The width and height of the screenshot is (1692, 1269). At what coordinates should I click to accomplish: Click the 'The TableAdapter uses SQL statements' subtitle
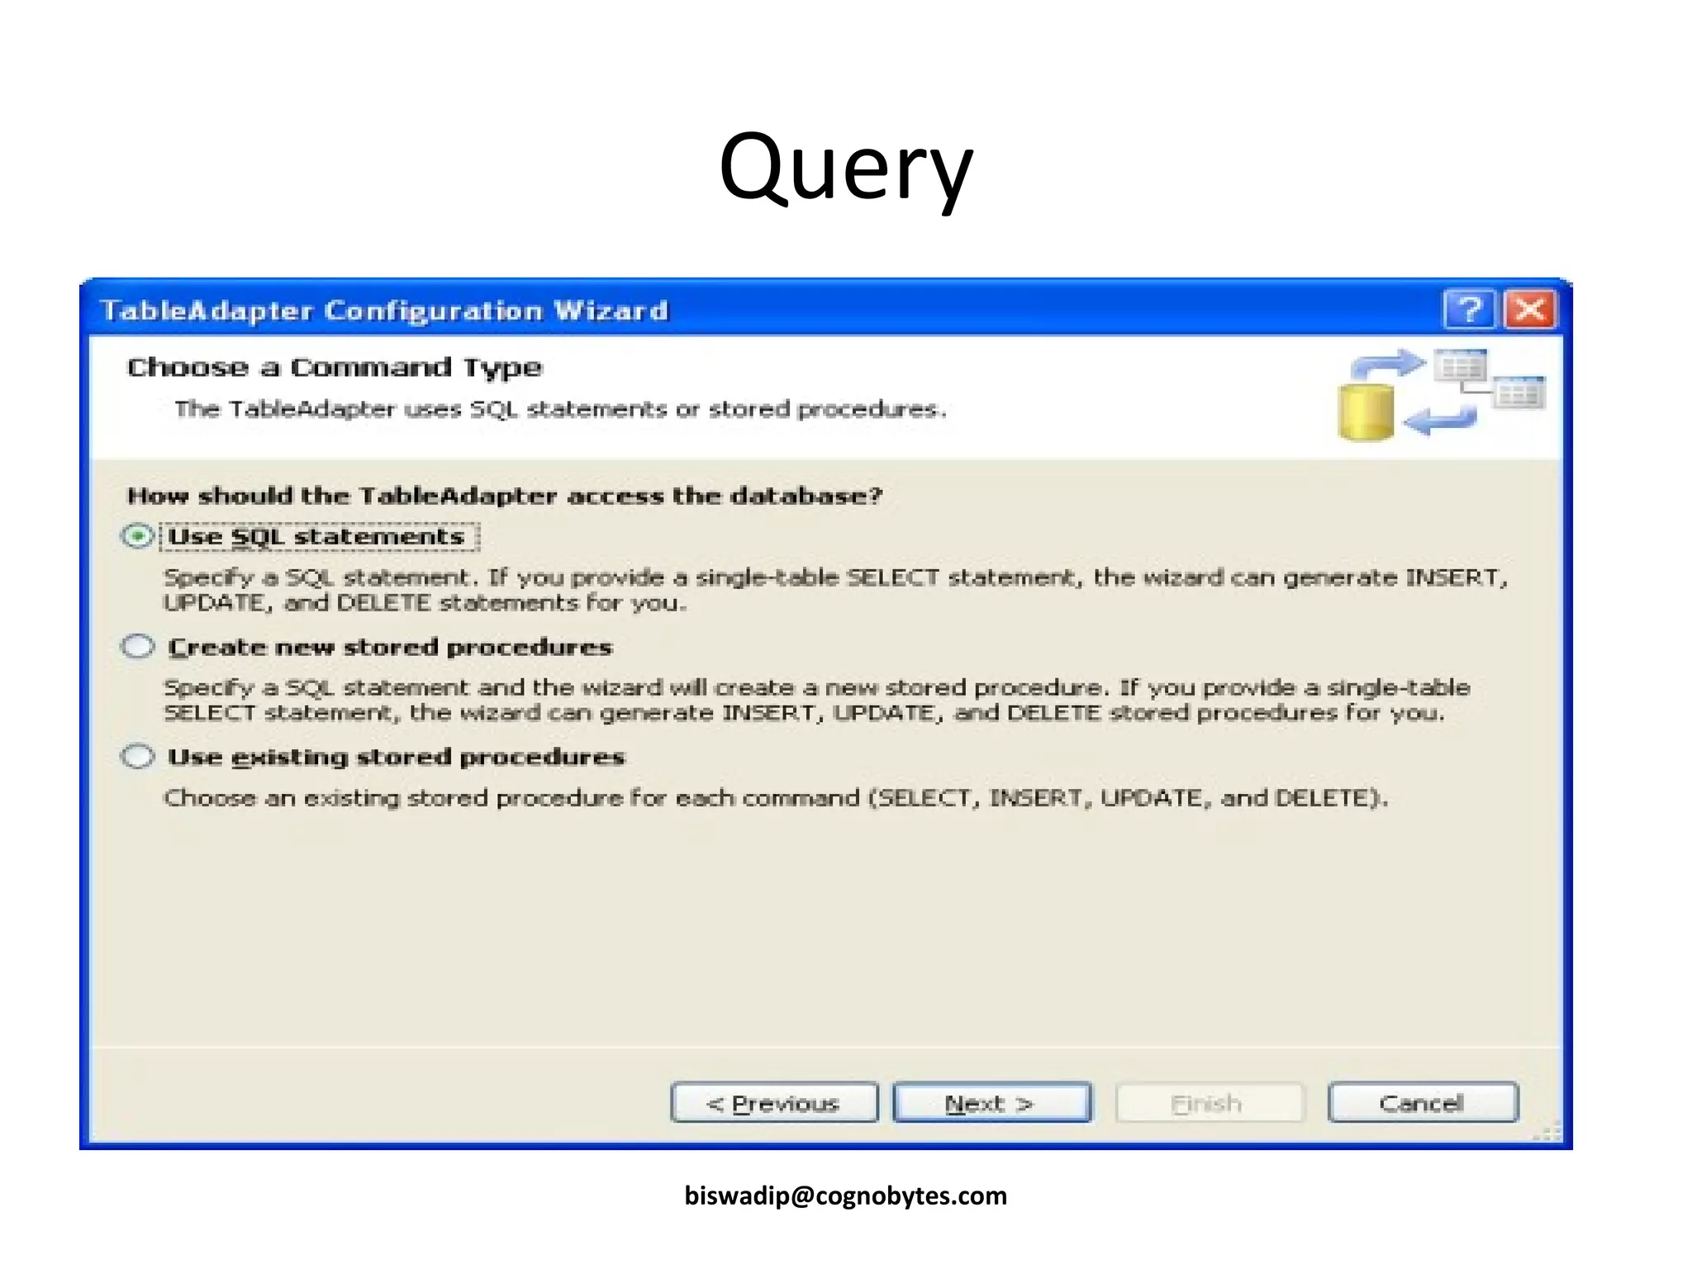561,409
